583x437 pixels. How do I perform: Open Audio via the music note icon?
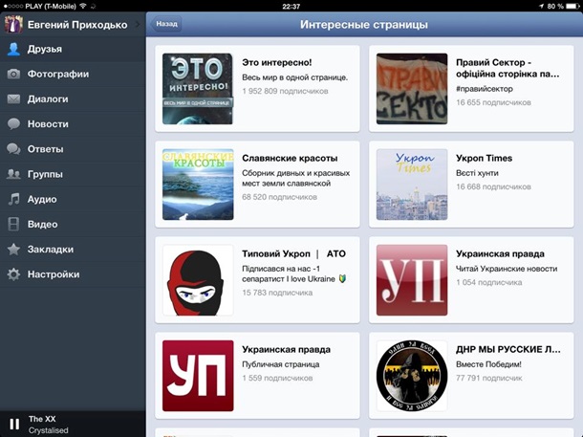click(13, 199)
